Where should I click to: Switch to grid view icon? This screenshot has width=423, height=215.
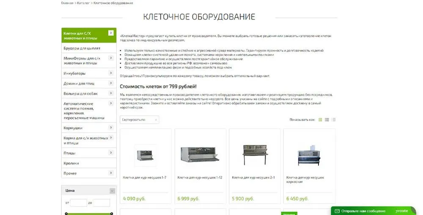click(x=320, y=120)
